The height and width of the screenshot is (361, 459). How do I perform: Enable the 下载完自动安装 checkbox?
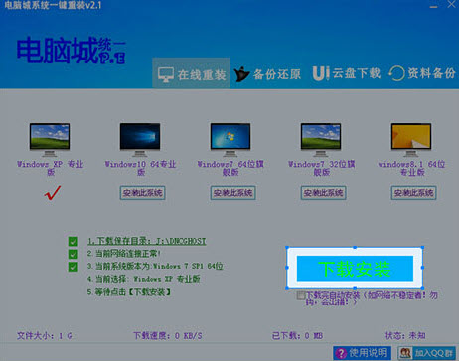pyautogui.click(x=300, y=295)
